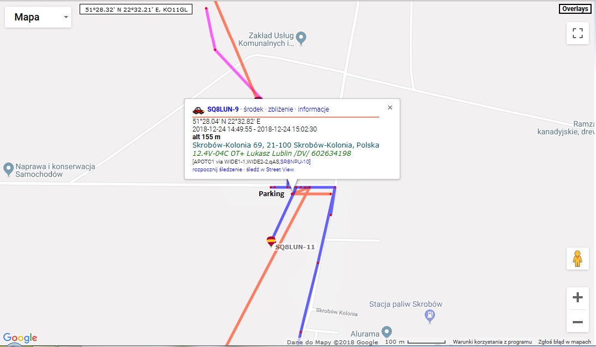Click the SQ8LUN-9 callsign link
Viewport: 596px width, 347px height.
[x=223, y=109]
